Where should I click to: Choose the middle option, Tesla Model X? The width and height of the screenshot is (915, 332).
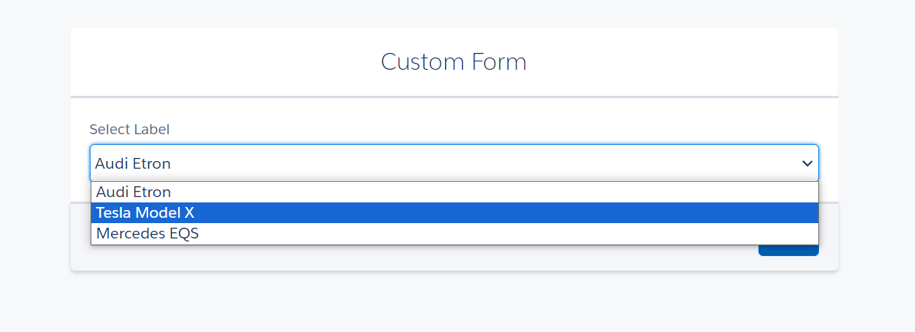pyautogui.click(x=146, y=213)
